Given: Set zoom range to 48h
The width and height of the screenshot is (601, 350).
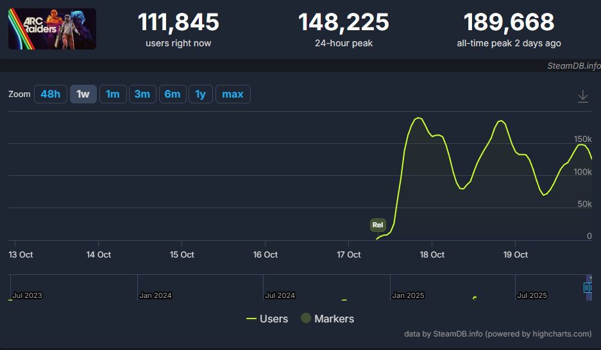Looking at the screenshot, I should tap(51, 94).
